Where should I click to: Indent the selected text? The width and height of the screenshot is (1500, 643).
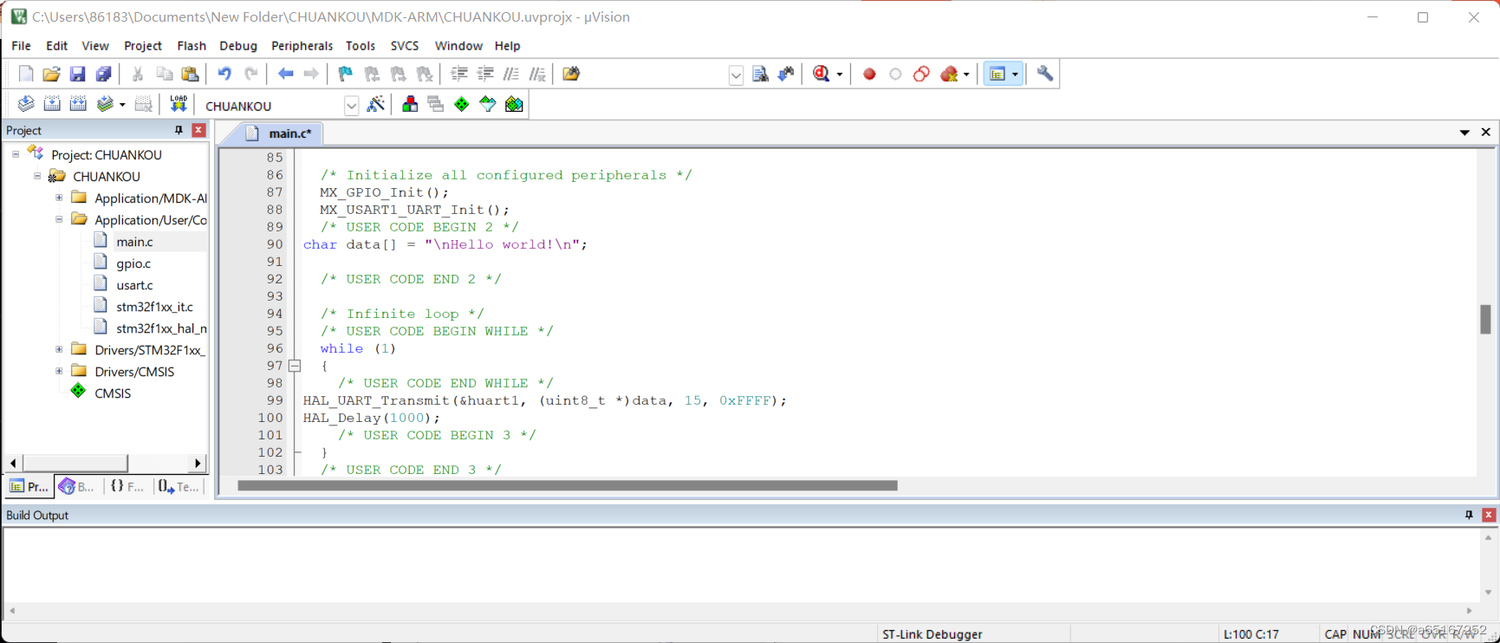(x=459, y=75)
